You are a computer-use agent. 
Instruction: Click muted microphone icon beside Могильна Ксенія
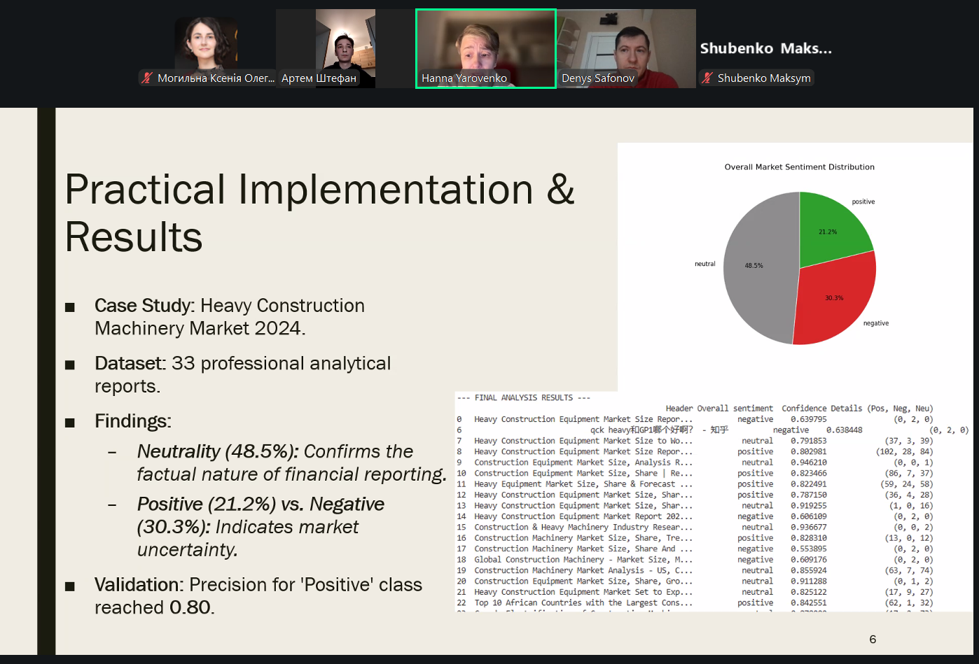coord(147,78)
